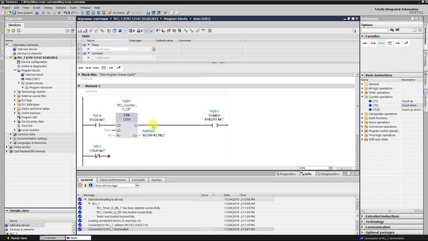
Task: Switch to the Cross-references tab
Action: tap(112, 180)
